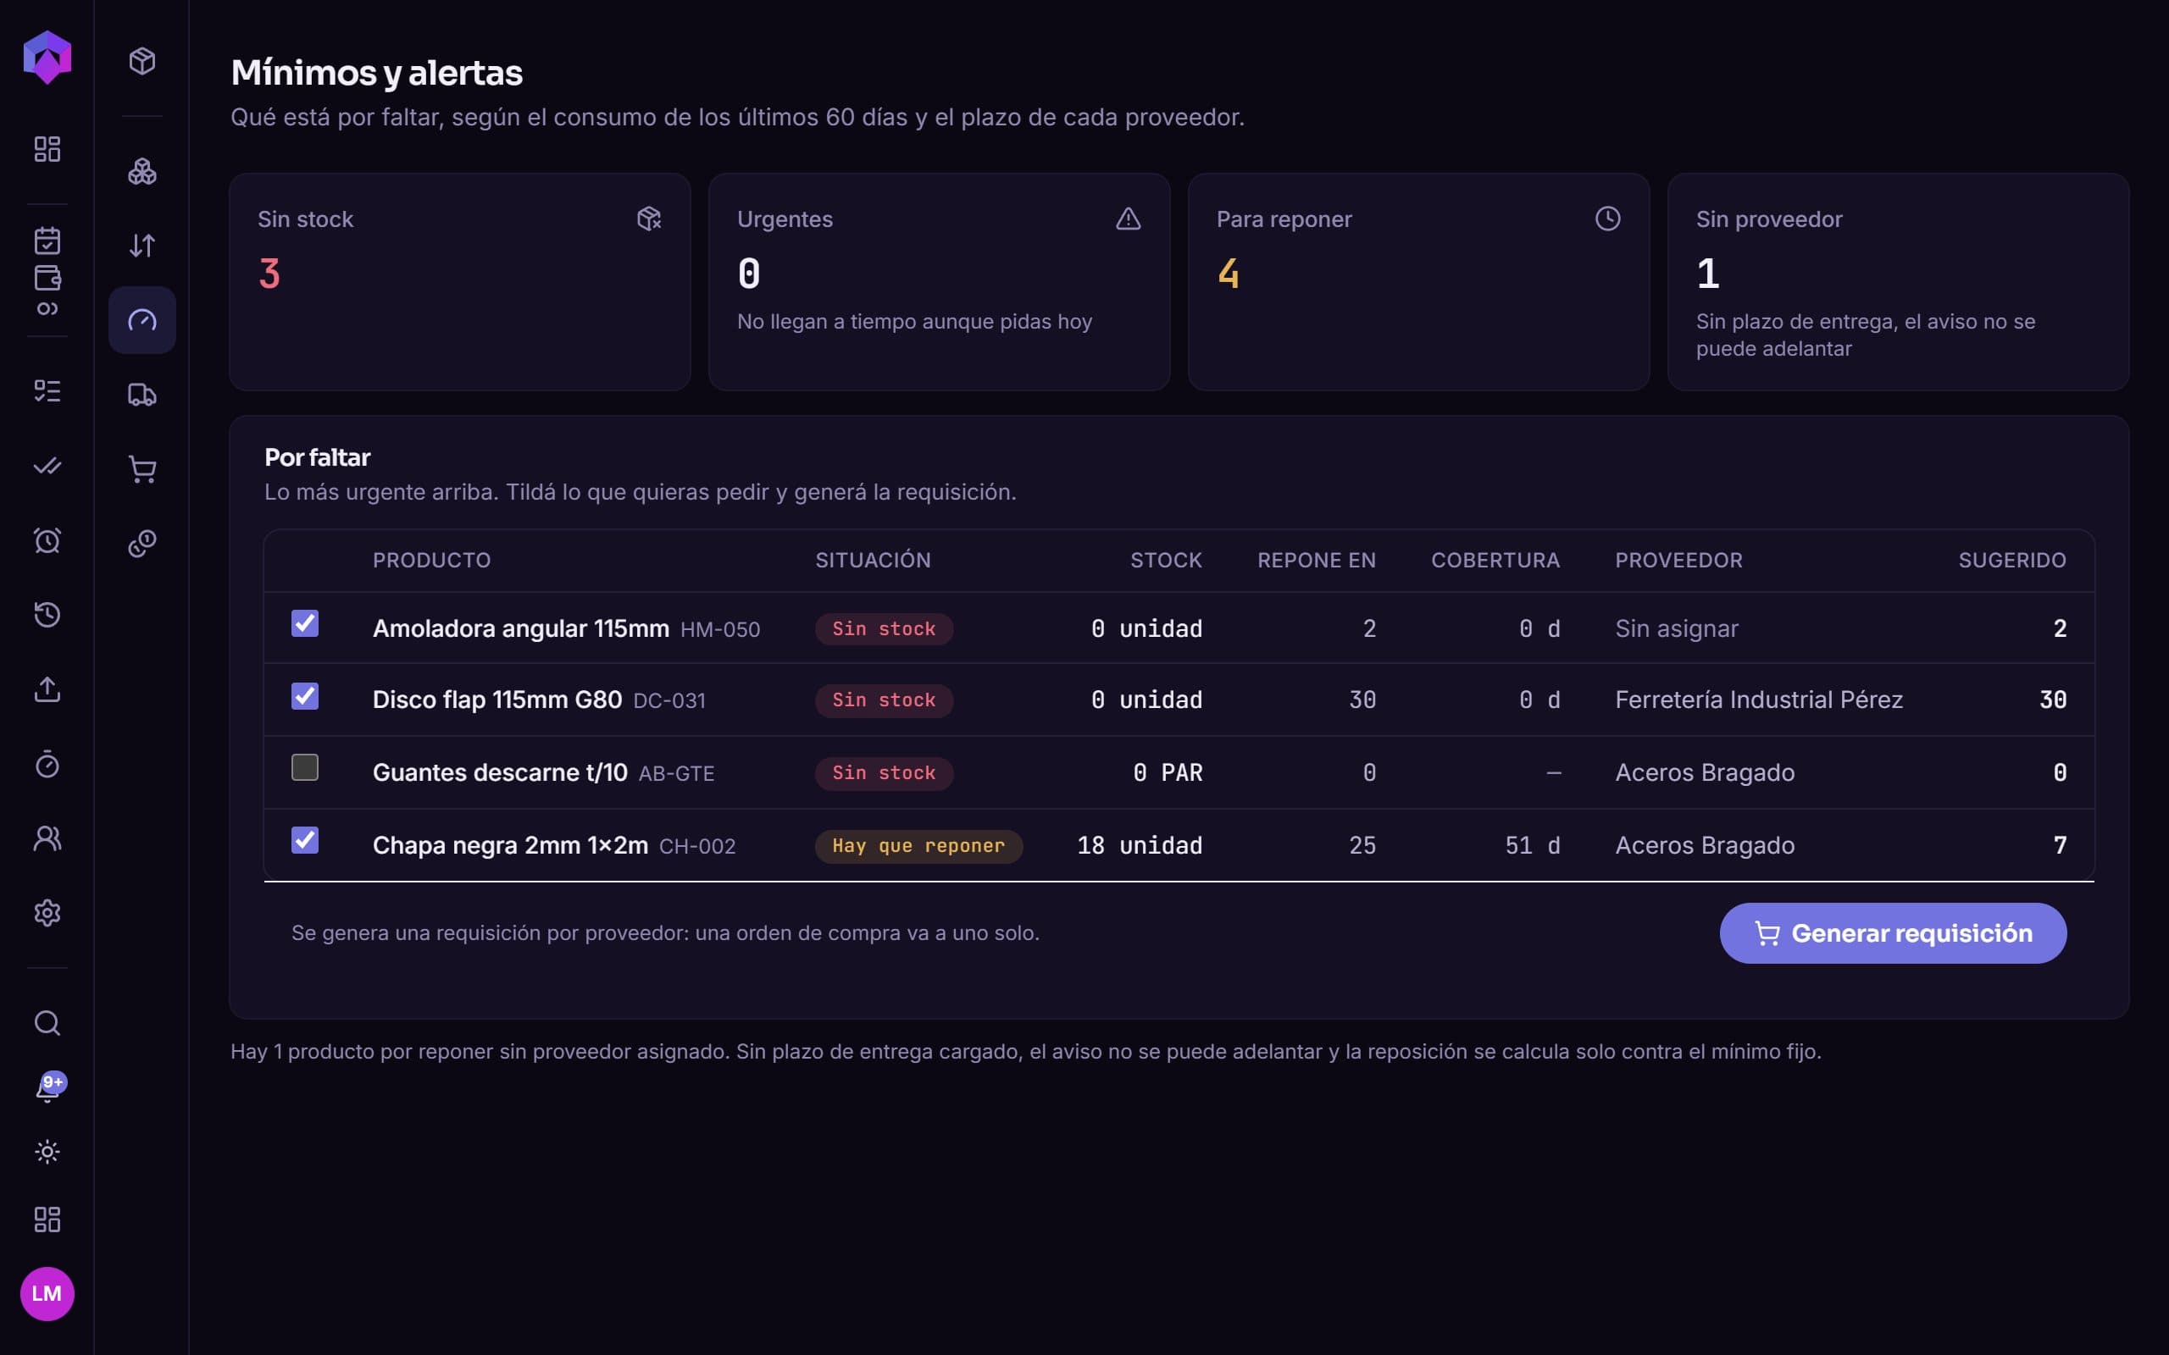Click the Para reponer summary card
2169x1355 pixels.
[1419, 281]
